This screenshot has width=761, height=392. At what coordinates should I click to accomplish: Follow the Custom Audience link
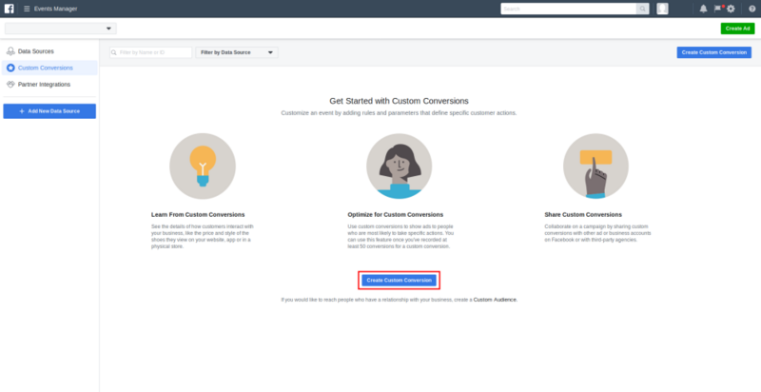coord(495,300)
